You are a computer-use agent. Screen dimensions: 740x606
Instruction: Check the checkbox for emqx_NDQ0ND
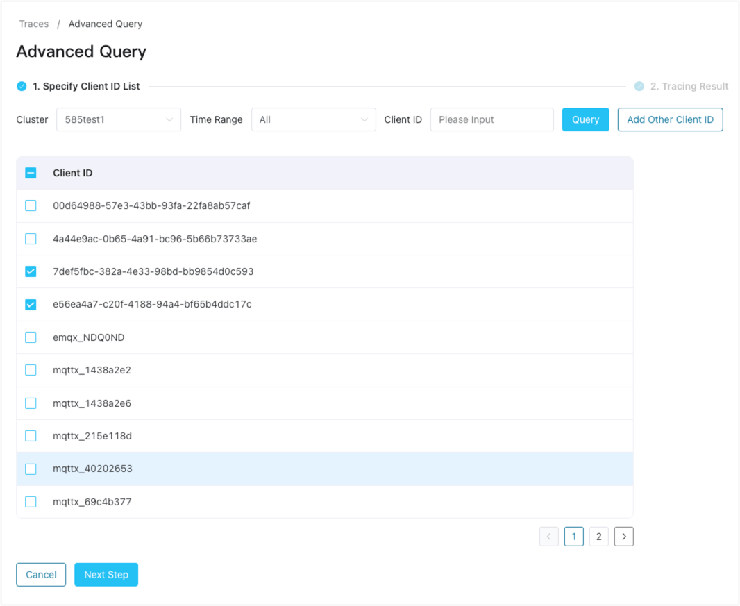[x=30, y=337]
